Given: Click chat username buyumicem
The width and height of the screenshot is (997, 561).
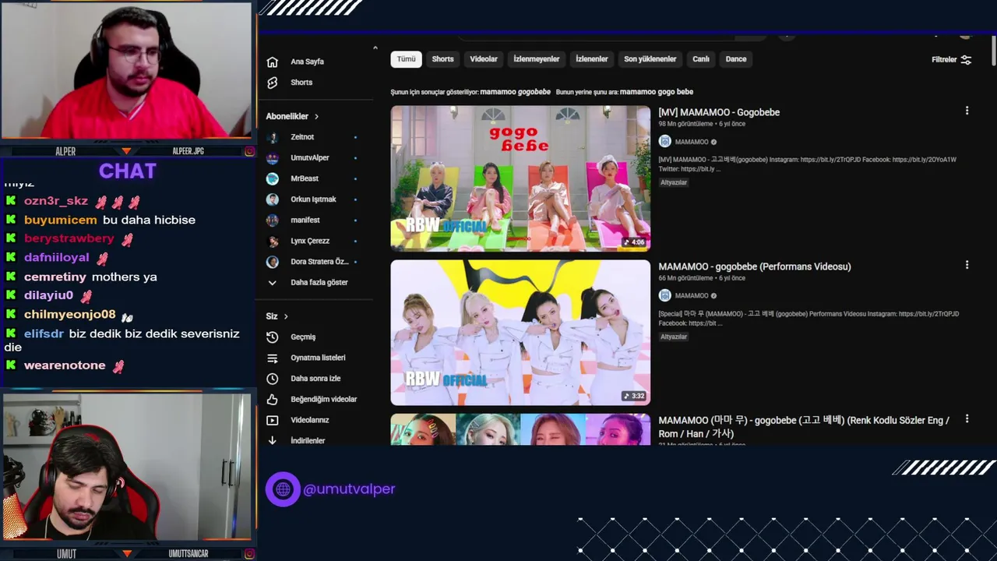Looking at the screenshot, I should point(61,220).
